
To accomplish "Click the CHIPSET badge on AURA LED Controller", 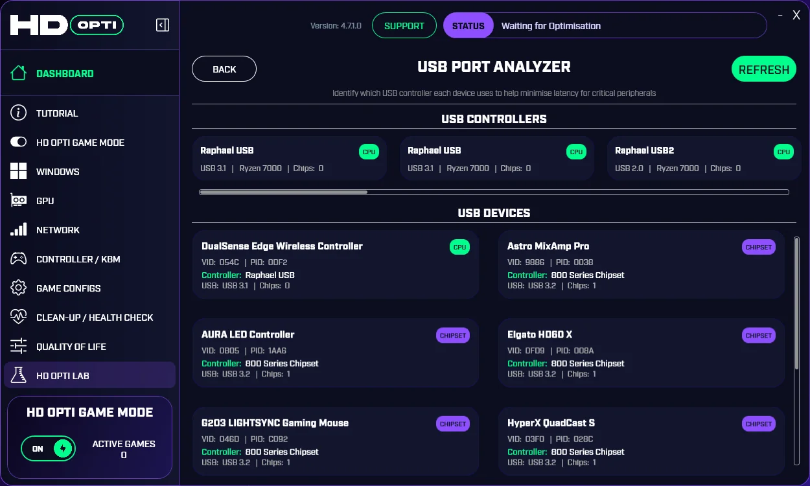I will (x=452, y=336).
